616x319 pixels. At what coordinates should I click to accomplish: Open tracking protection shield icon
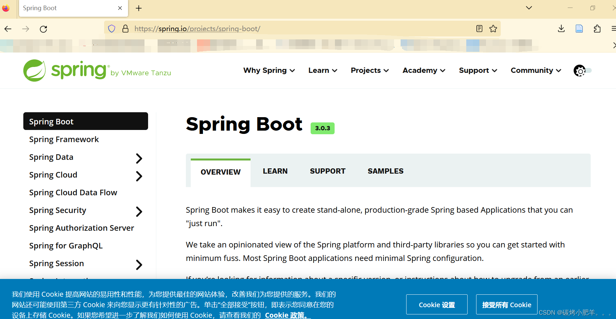[x=112, y=29]
